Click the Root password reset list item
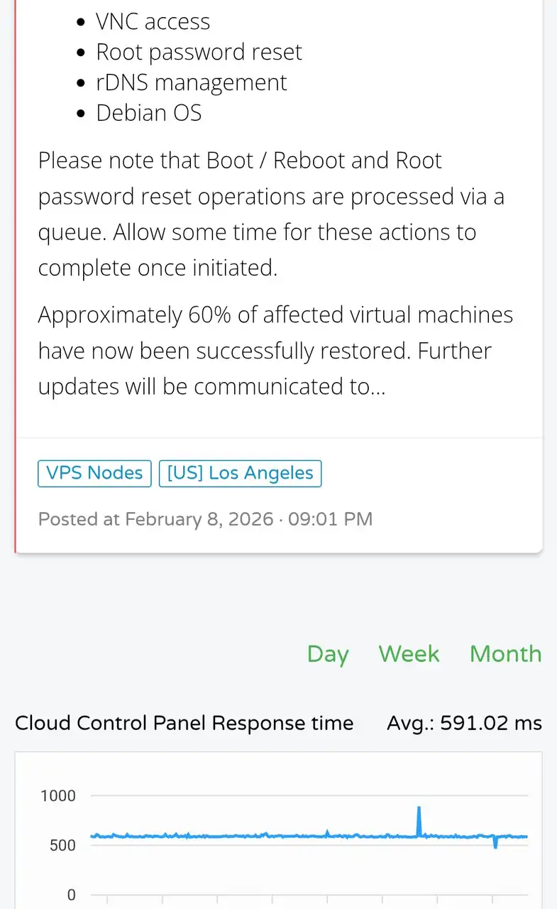Screen dimensions: 557x909 [x=199, y=52]
